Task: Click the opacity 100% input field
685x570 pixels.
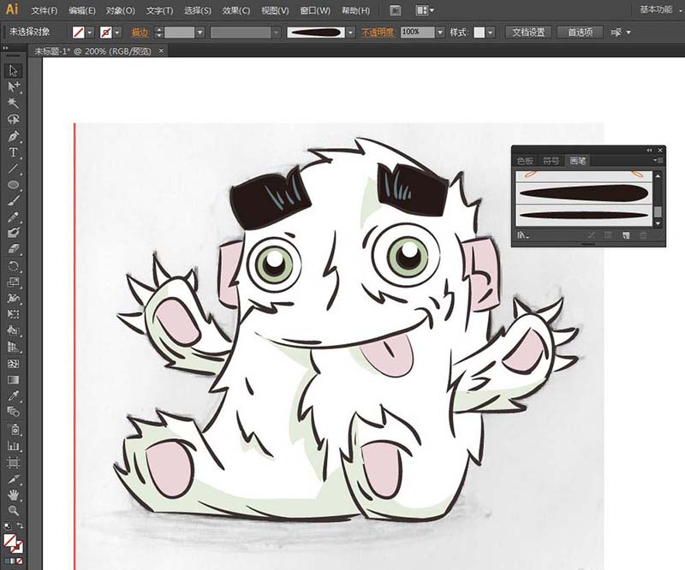Action: [x=418, y=33]
